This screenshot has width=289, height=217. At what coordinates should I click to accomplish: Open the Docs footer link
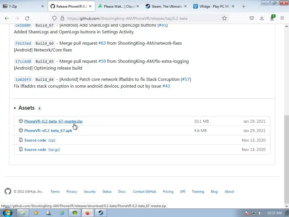point(122,192)
